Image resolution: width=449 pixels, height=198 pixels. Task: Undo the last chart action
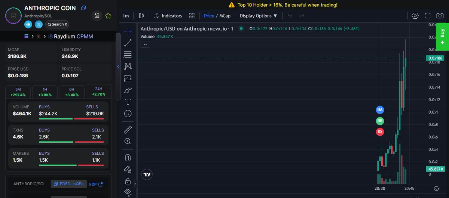pos(290,16)
